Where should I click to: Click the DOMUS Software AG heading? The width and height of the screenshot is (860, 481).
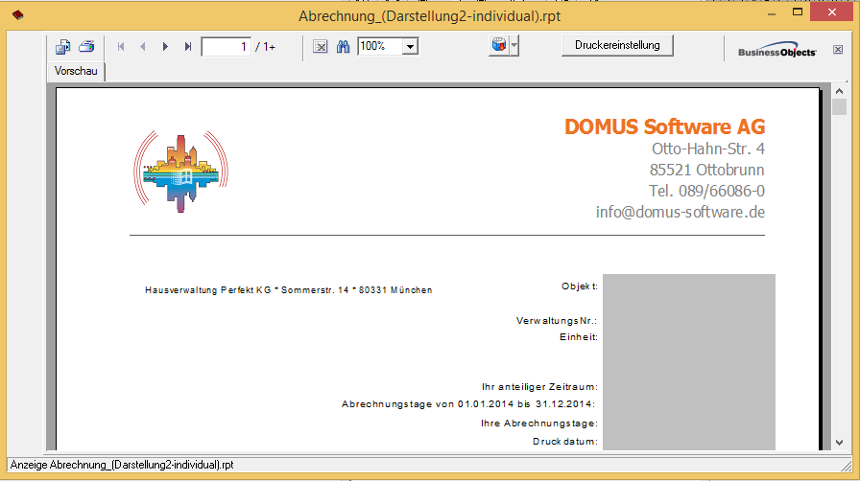click(665, 126)
